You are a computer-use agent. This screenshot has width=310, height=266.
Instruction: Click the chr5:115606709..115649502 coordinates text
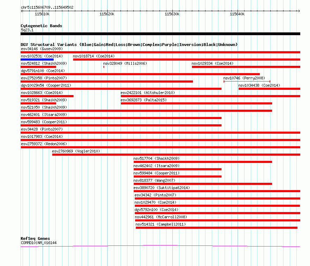[x=47, y=7]
